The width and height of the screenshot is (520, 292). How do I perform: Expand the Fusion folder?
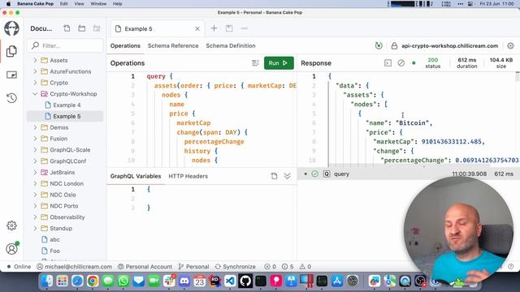point(35,139)
